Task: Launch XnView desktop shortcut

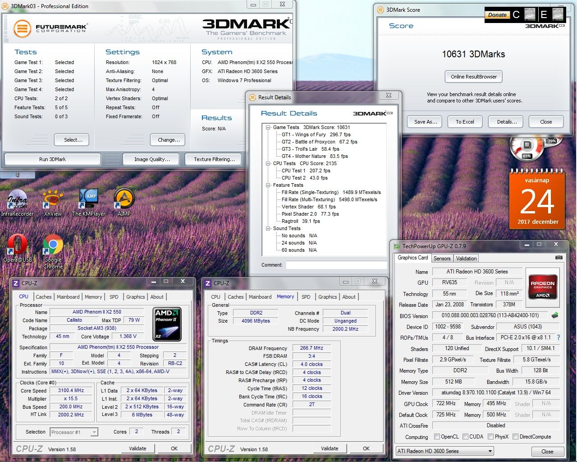Action: pyautogui.click(x=53, y=203)
